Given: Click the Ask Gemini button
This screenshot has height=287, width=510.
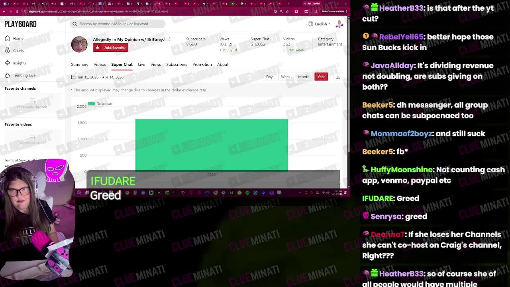Looking at the screenshot, I should (x=312, y=4).
